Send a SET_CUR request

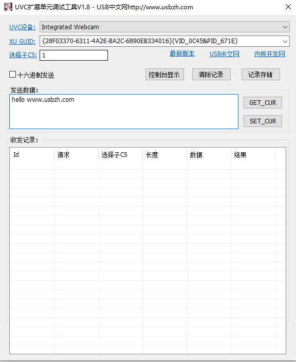(x=263, y=121)
